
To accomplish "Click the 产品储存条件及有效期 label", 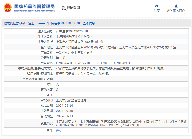I will [37, 79].
